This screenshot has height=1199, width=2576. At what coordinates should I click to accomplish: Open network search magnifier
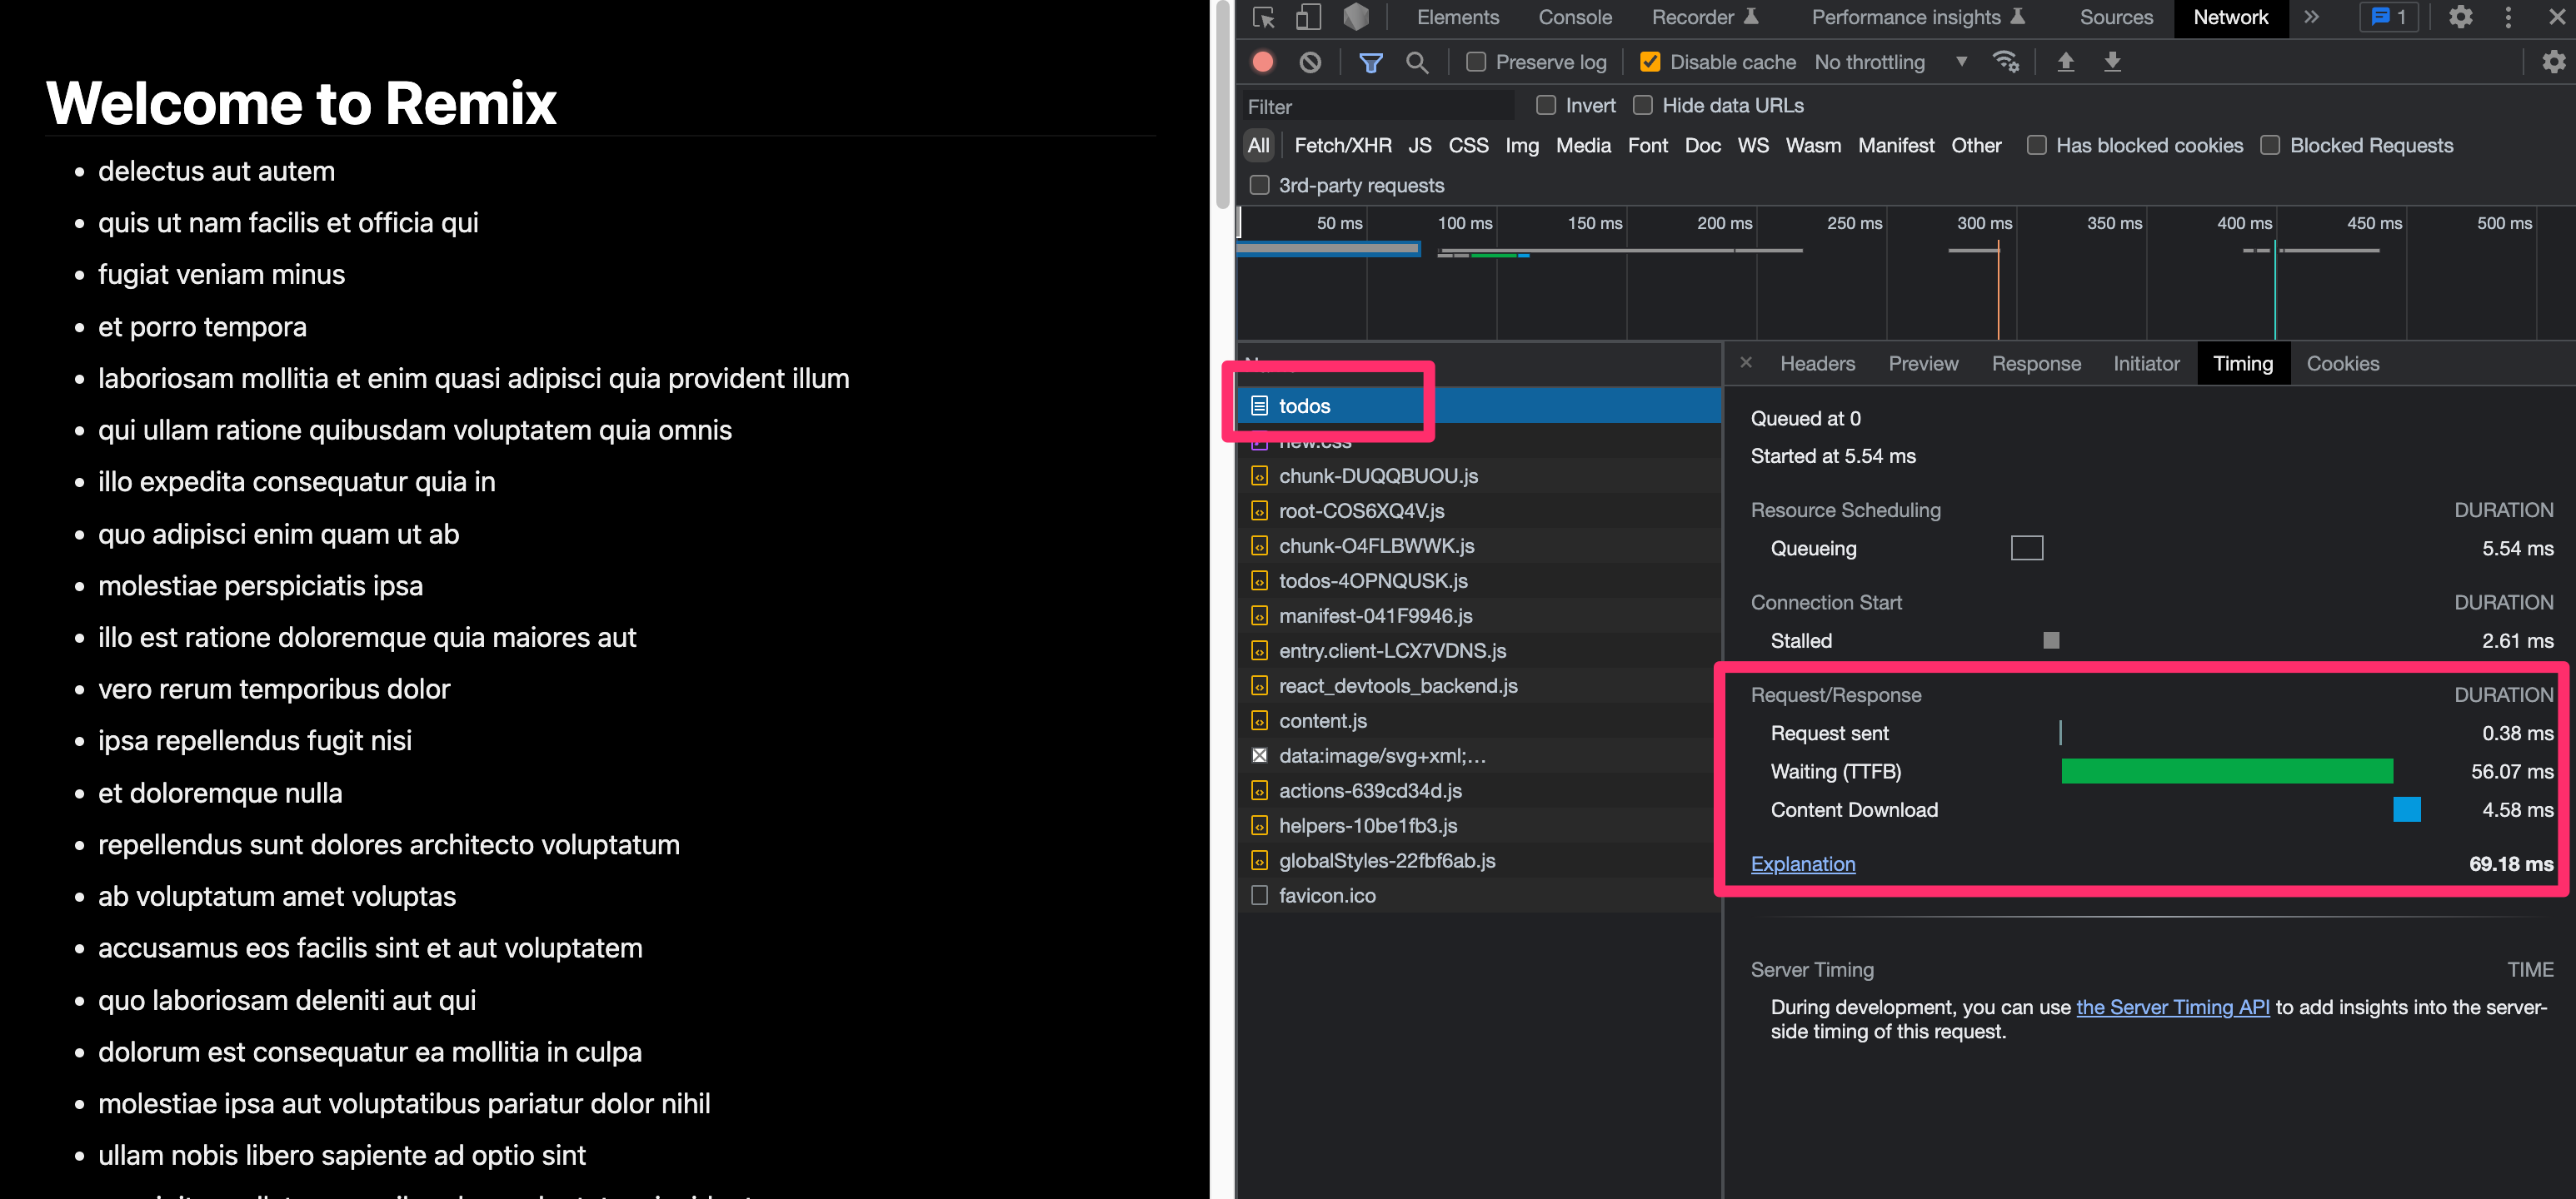[x=1416, y=62]
